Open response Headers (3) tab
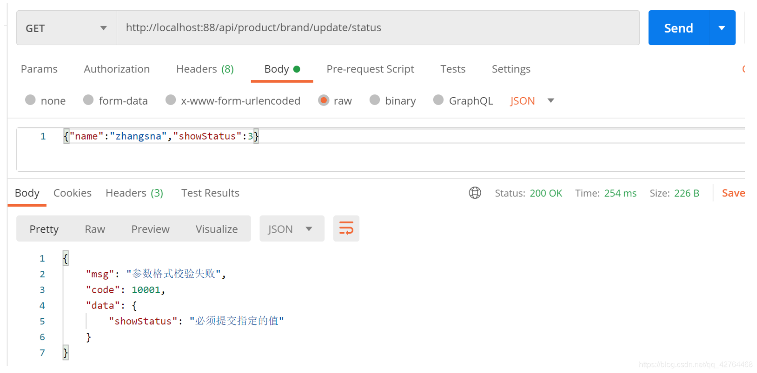The height and width of the screenshot is (373, 757). (134, 193)
